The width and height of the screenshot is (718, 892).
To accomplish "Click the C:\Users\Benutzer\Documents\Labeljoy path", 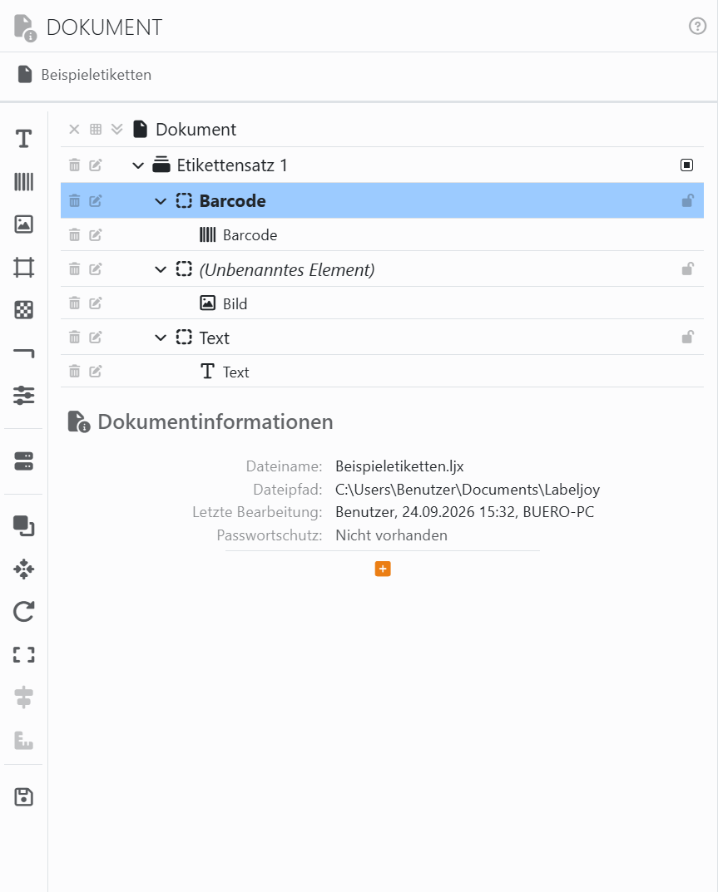I will pyautogui.click(x=468, y=490).
